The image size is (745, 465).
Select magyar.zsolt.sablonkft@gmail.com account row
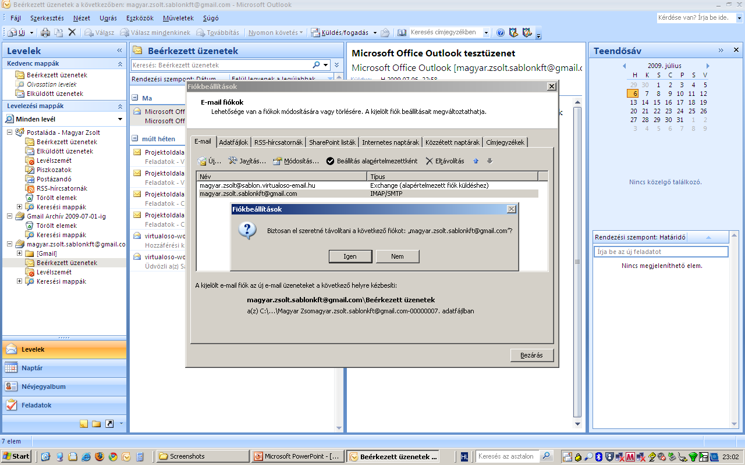367,194
